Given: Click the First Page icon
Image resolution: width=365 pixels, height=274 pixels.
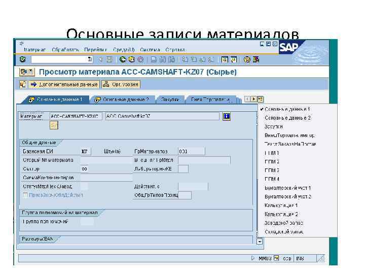Looking at the screenshot, I should (x=185, y=60).
